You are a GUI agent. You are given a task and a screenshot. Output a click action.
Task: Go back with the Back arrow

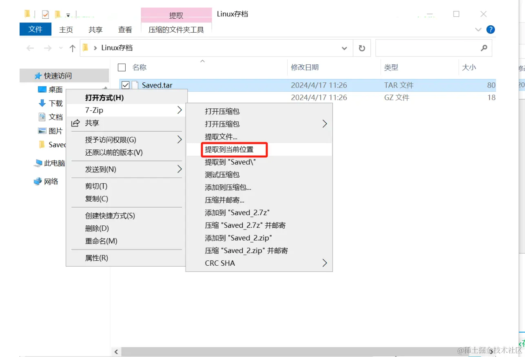pyautogui.click(x=30, y=48)
